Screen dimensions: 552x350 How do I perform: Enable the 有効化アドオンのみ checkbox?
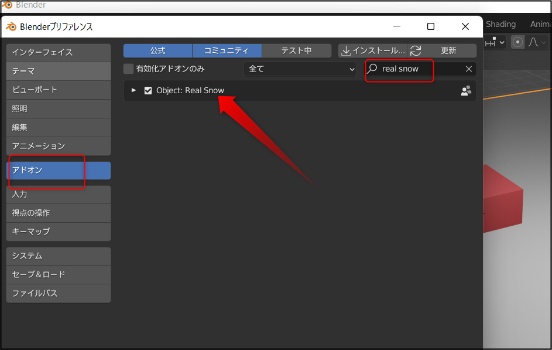pos(129,69)
